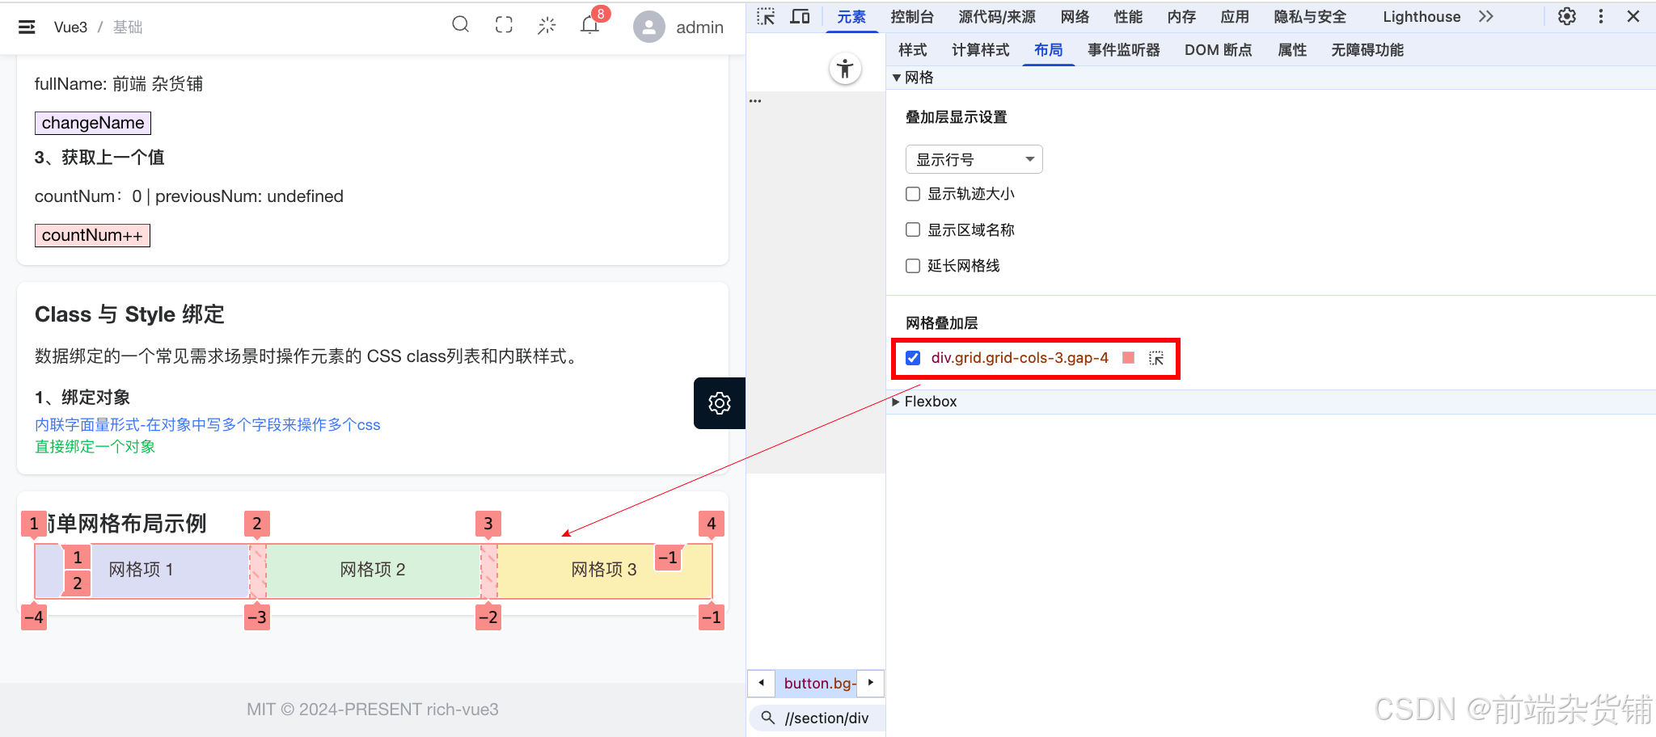Open DevTools three-dot customize menu
The image size is (1656, 737).
pyautogui.click(x=1601, y=16)
